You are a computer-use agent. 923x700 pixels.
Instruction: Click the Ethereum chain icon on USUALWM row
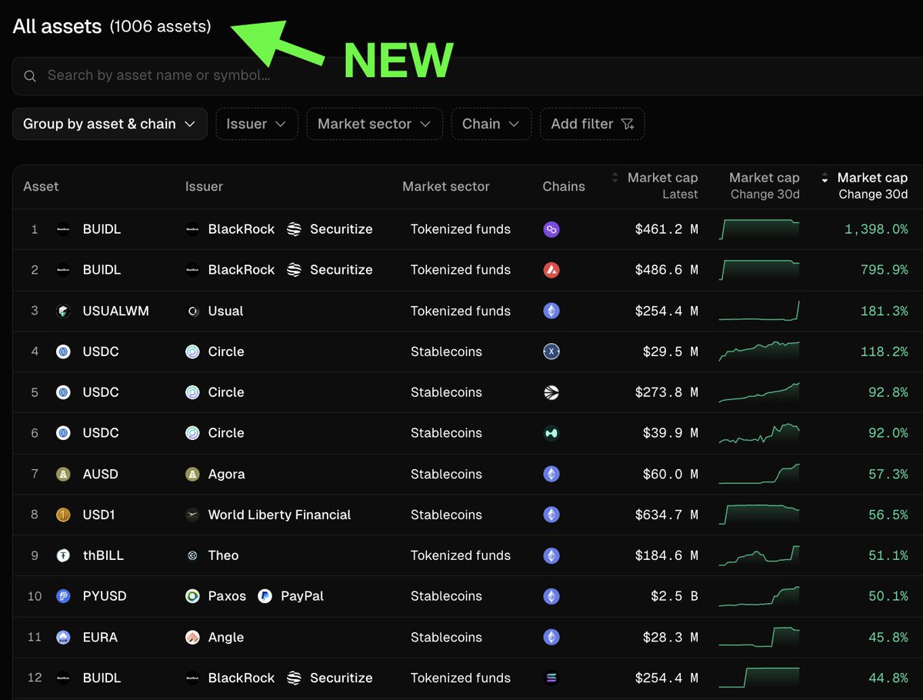pos(551,311)
